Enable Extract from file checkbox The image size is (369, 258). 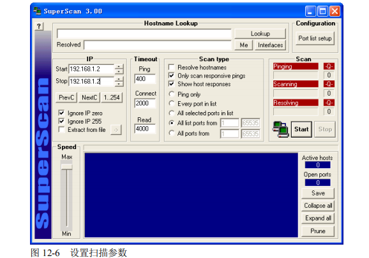point(61,129)
